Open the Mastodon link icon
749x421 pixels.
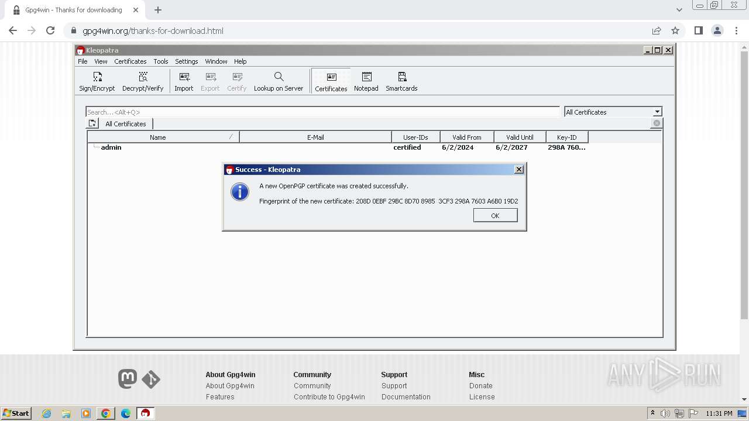pos(128,378)
